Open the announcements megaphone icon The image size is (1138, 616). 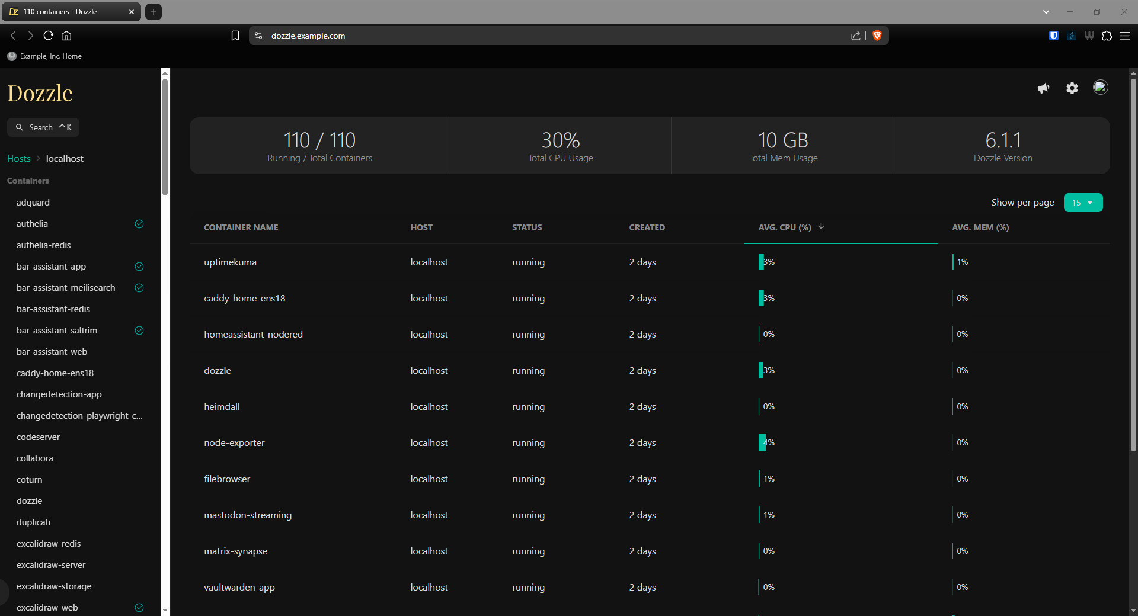1043,88
